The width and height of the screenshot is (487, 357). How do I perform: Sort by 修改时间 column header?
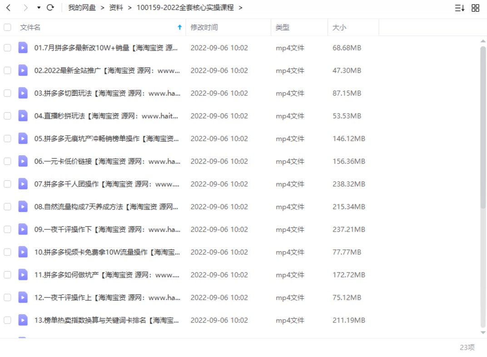[x=204, y=27]
